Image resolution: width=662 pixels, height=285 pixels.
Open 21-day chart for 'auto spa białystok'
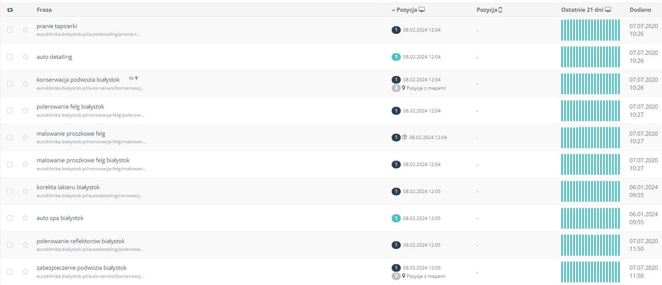[590, 218]
